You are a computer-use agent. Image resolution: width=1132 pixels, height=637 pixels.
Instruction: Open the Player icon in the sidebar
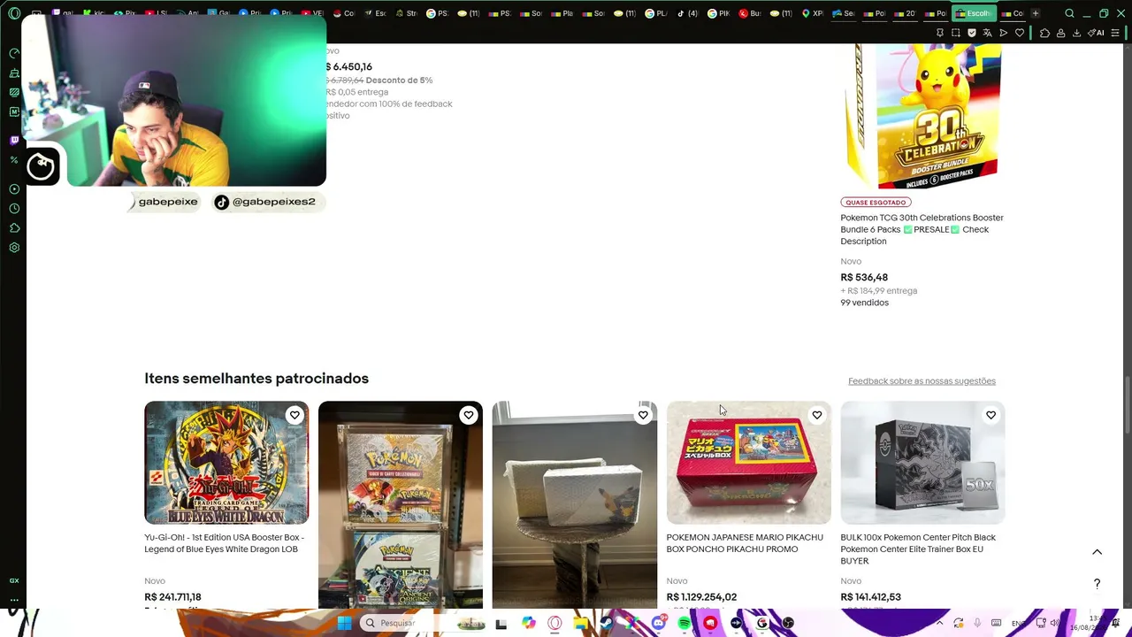click(14, 189)
